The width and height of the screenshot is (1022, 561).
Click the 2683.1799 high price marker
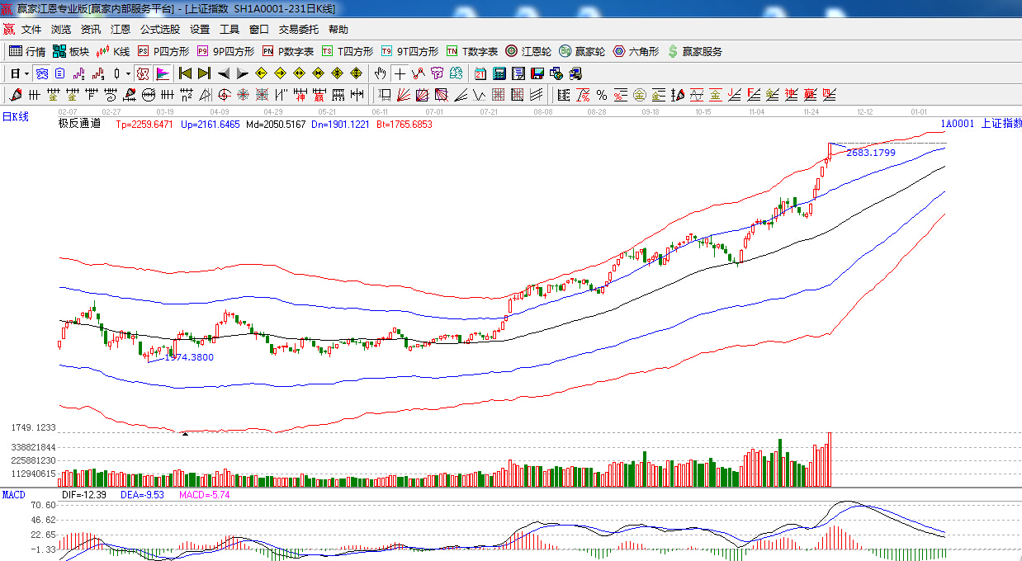click(x=871, y=153)
